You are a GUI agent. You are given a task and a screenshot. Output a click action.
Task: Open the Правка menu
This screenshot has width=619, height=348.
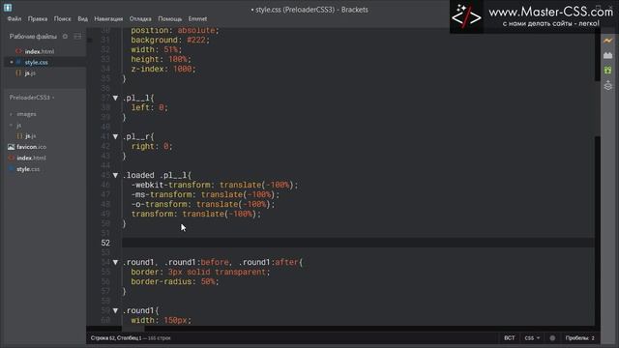38,18
